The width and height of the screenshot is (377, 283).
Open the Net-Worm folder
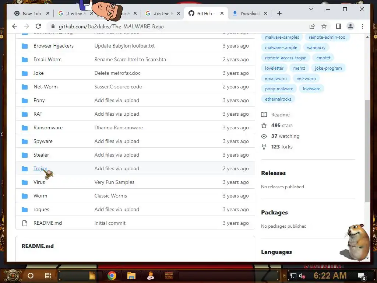(45, 87)
